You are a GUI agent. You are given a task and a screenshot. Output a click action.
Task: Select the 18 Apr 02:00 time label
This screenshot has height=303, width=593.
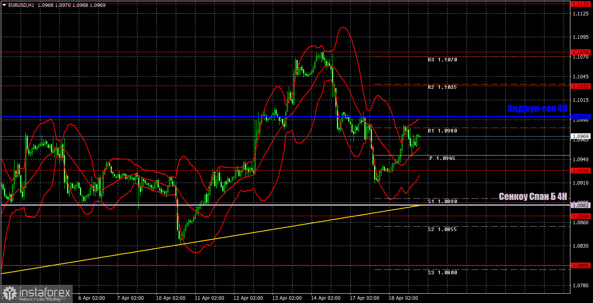[403, 298]
